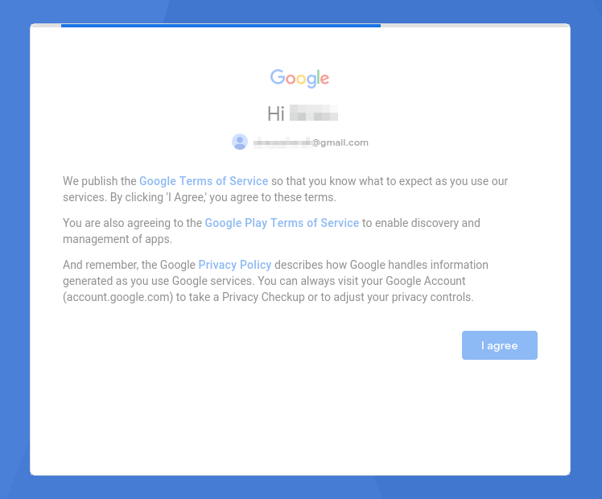Viewport: 602px width, 499px height.
Task: Click the @gmail.com domain text
Action: (x=340, y=142)
